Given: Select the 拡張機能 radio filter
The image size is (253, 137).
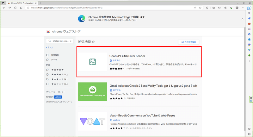Looking at the screenshot, I should click(x=47, y=55).
